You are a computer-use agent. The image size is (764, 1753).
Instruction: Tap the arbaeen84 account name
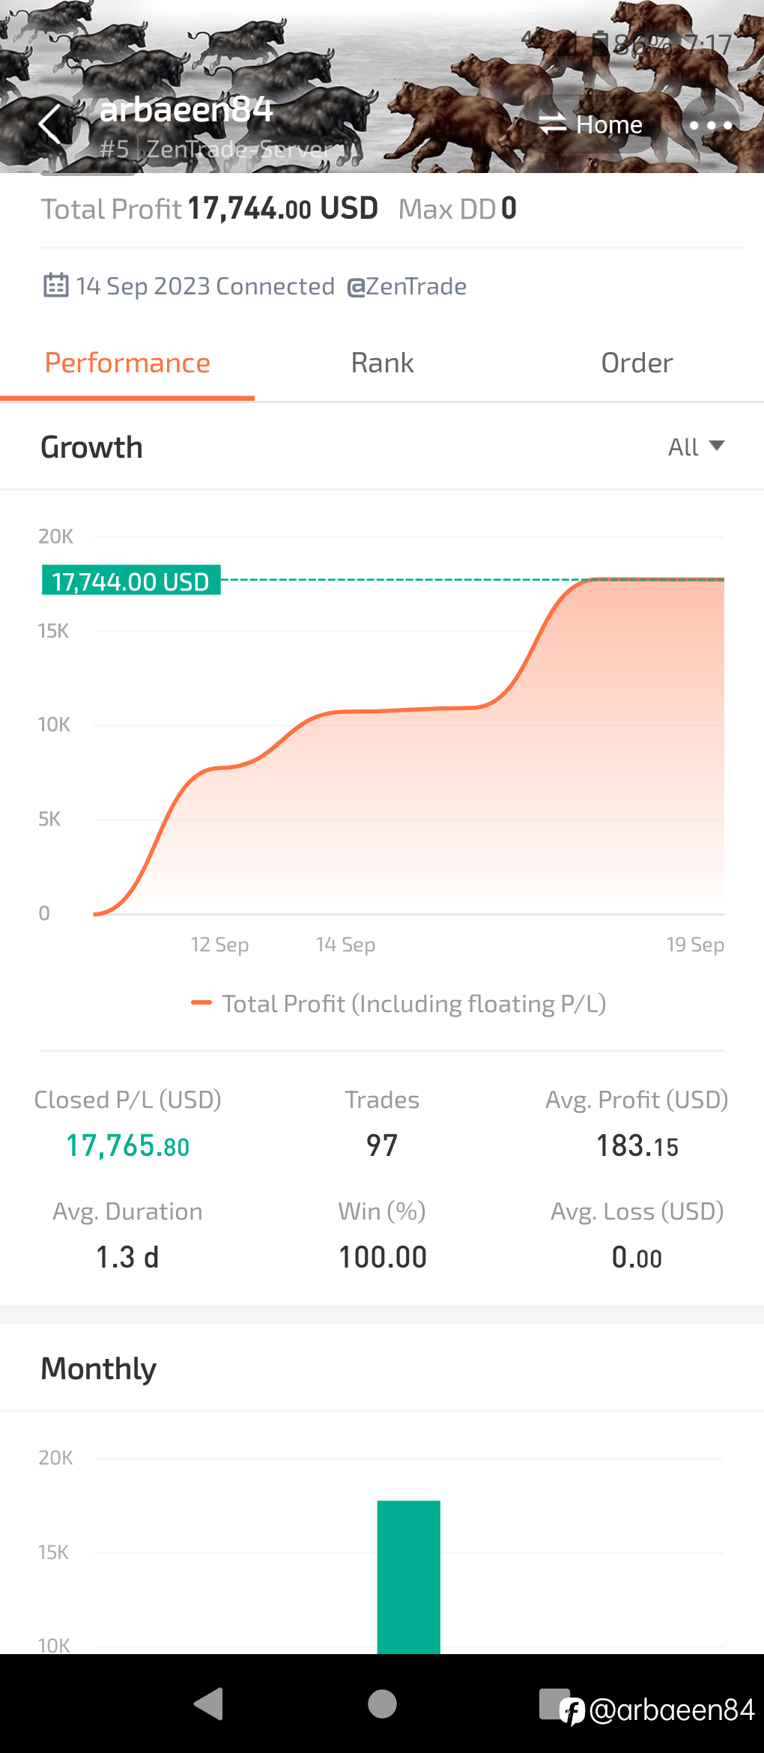[187, 110]
